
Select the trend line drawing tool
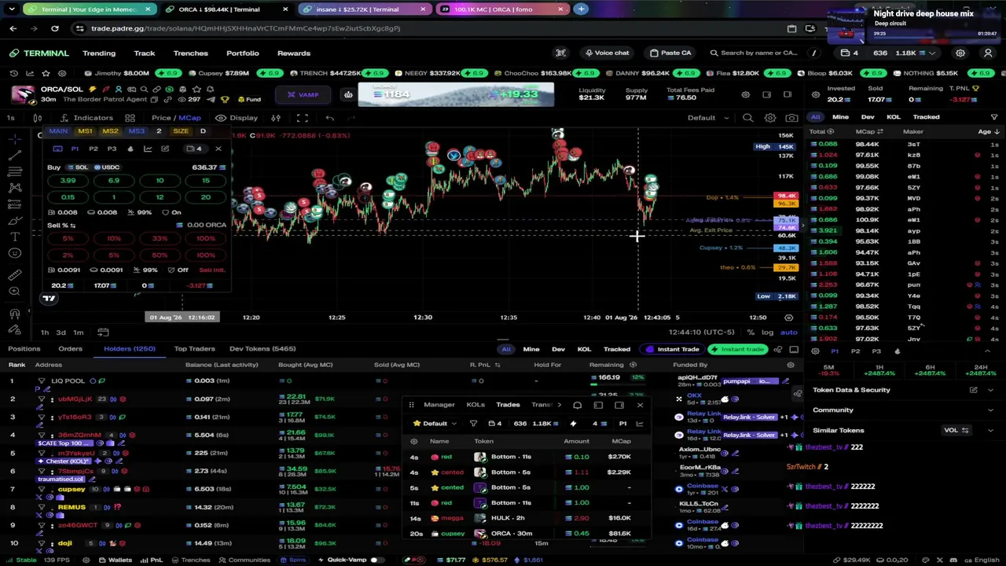(x=15, y=155)
